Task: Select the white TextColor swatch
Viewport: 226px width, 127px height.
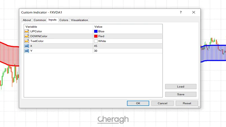Action: pos(96,41)
